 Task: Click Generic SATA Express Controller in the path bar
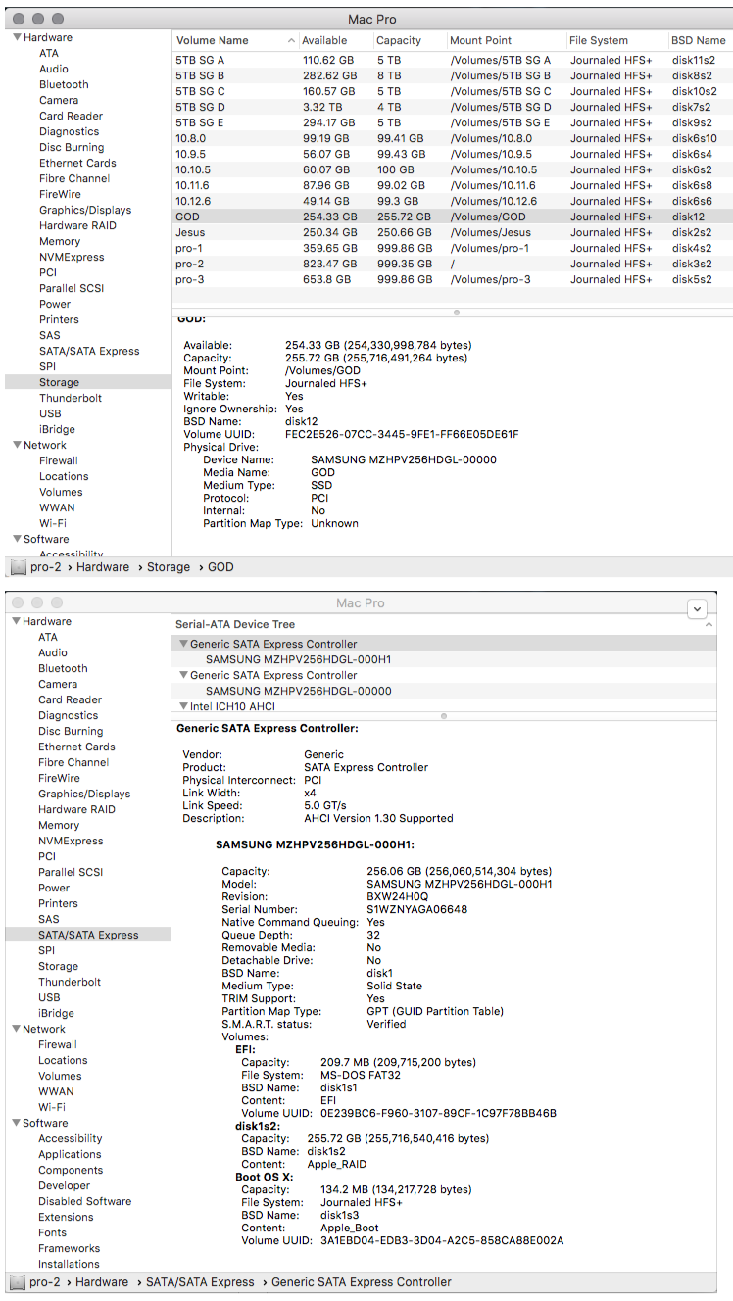tap(362, 1282)
